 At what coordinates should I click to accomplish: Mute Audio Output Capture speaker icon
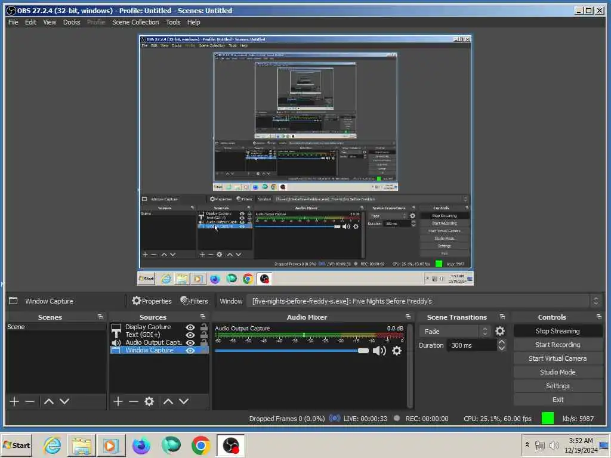(379, 351)
